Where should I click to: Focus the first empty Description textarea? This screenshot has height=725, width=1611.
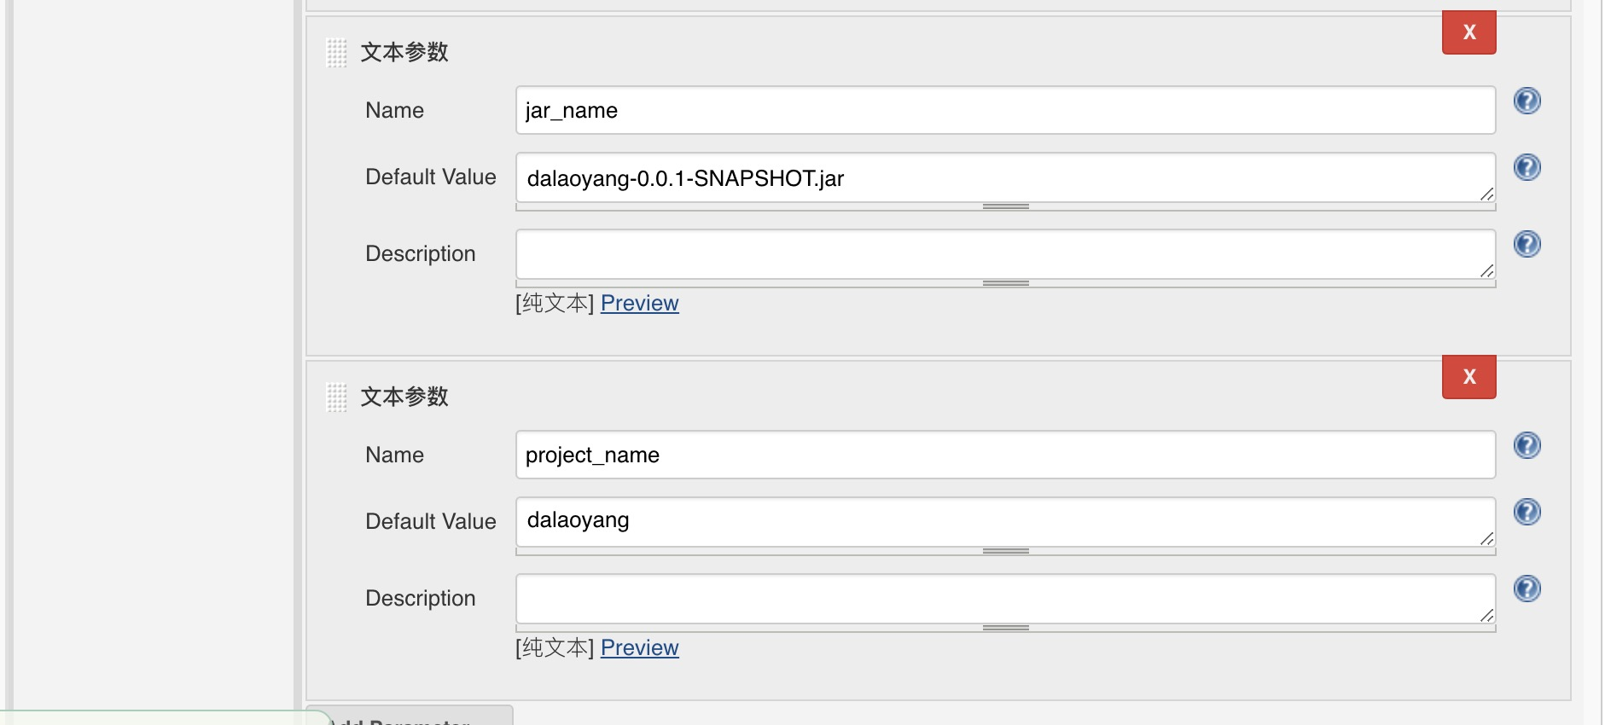pos(1005,254)
